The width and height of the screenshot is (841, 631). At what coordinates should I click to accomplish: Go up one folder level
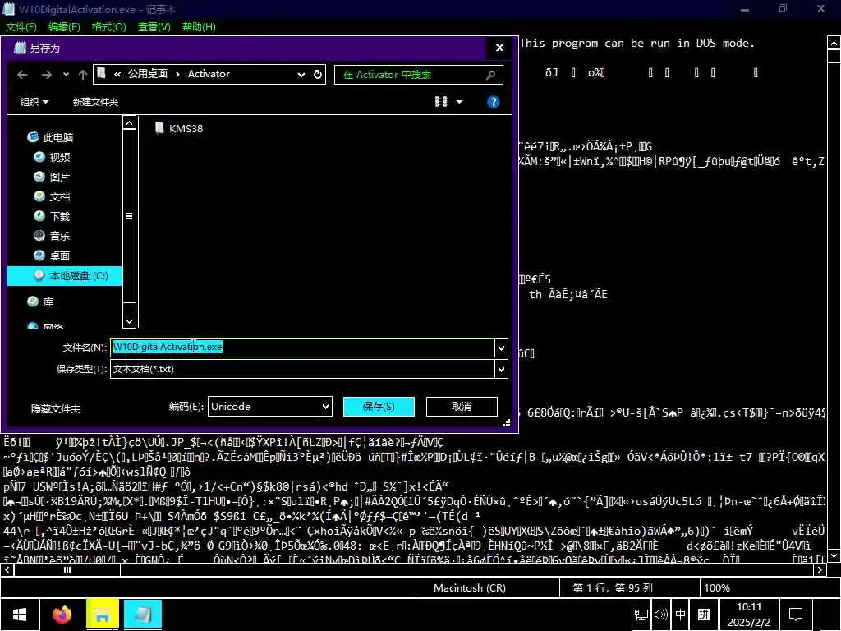83,75
